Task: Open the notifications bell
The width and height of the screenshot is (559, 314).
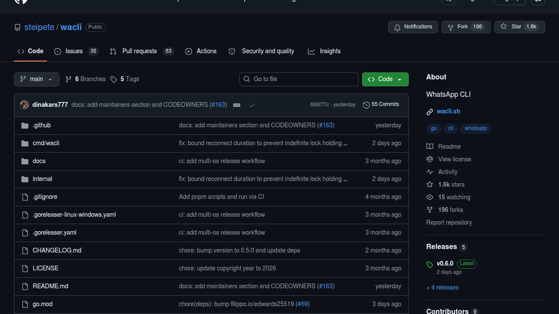Action: [x=397, y=27]
